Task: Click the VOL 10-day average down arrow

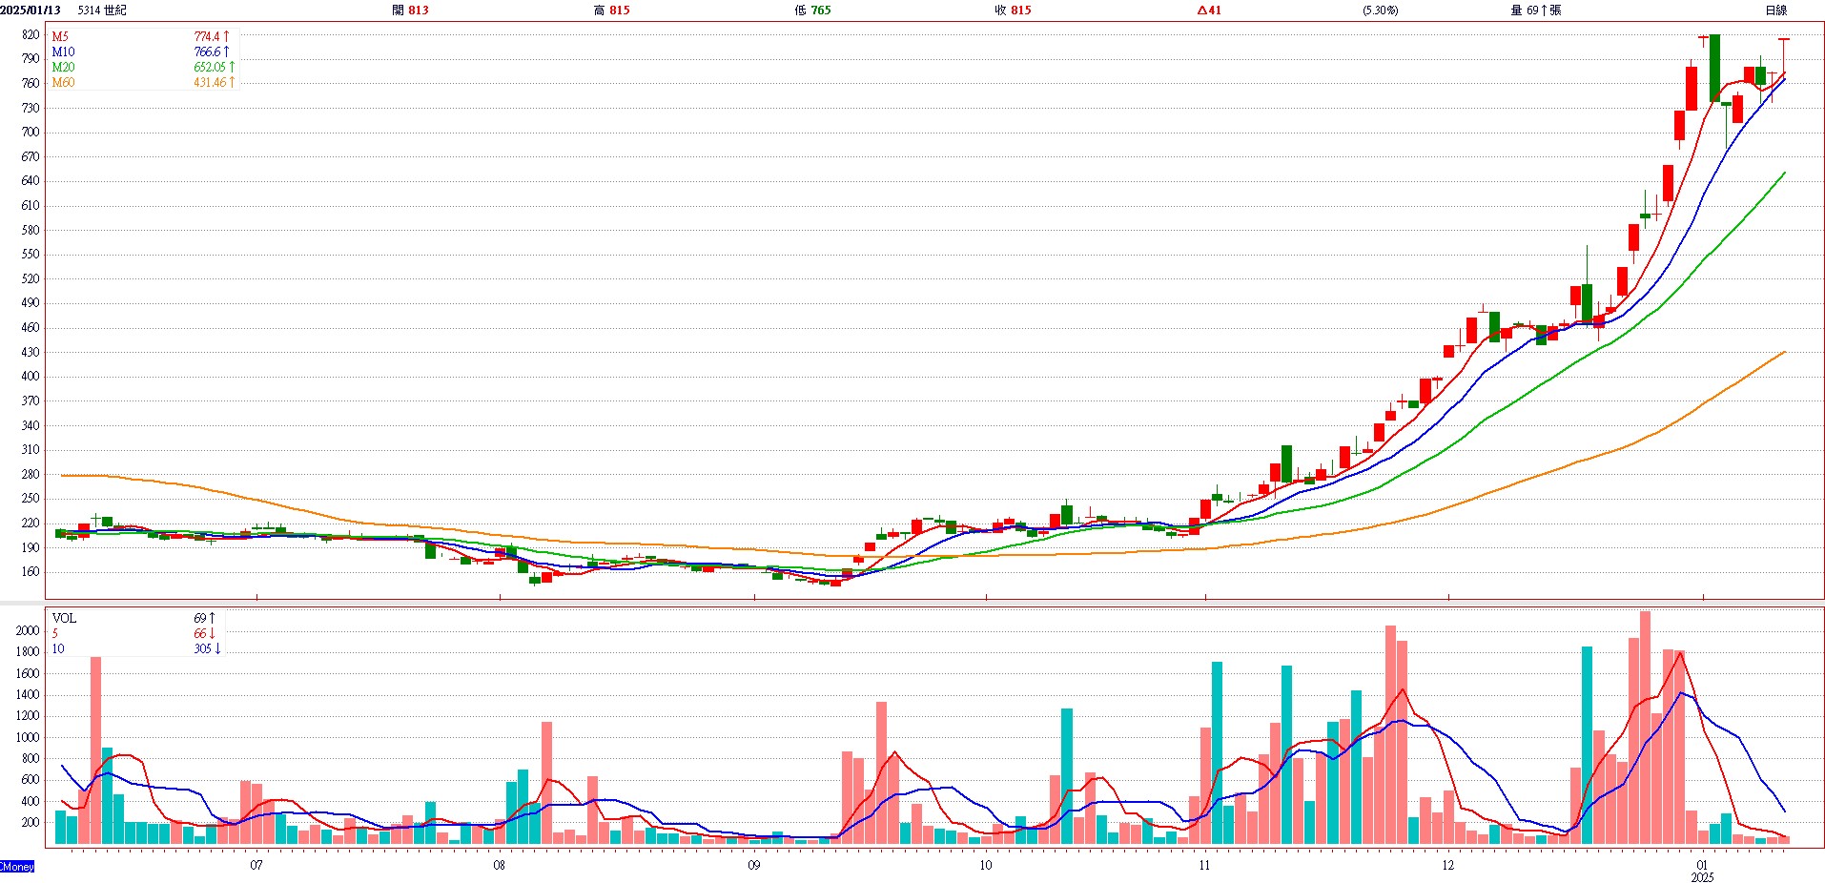Action: 217,648
